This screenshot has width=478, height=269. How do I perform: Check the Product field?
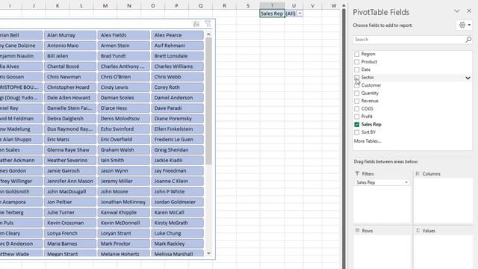(357, 62)
